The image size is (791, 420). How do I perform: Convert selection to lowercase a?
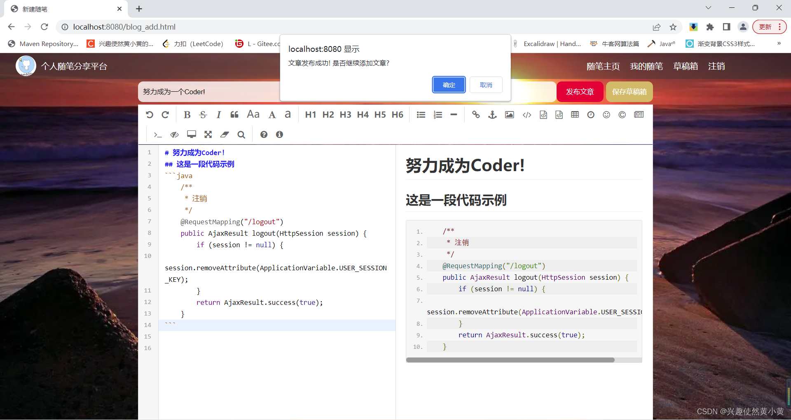288,114
